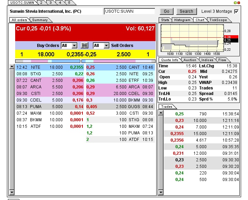Click the 0,2356 trade at 10:57:28

pos(201,140)
